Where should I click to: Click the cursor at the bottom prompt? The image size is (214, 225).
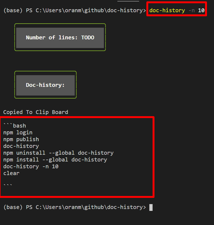(151, 207)
